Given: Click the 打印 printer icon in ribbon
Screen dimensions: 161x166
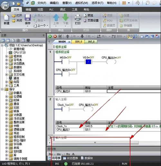Looking at the screenshot, I should pyautogui.click(x=78, y=18).
